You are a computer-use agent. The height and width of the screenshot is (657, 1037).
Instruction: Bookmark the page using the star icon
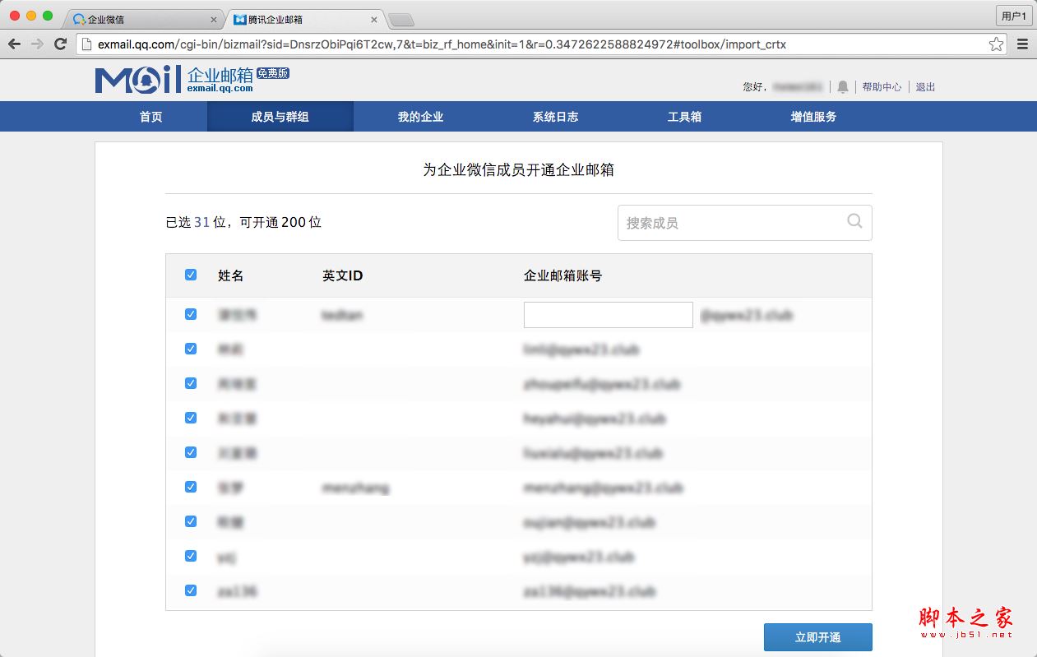pyautogui.click(x=995, y=45)
